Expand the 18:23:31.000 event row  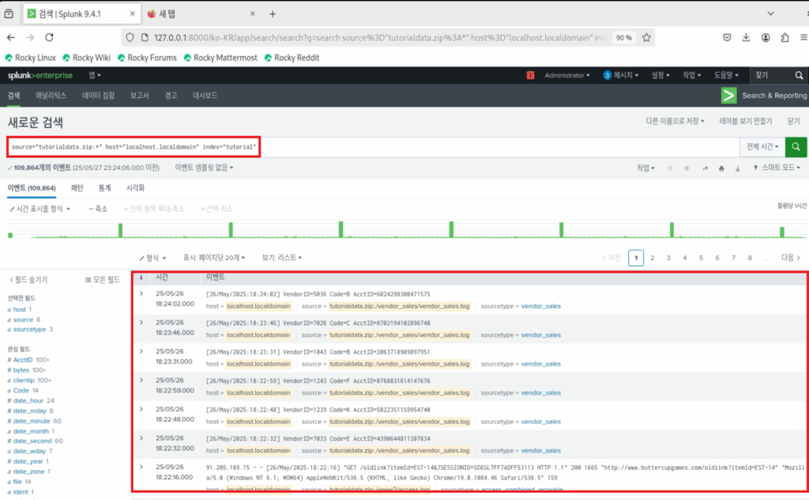point(141,352)
